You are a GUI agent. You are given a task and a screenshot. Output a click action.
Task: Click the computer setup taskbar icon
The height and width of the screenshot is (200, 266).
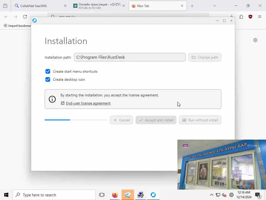click(x=141, y=195)
